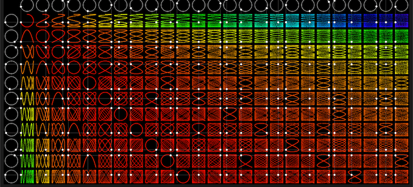Select the topmost white circle in the left column

click(x=11, y=21)
